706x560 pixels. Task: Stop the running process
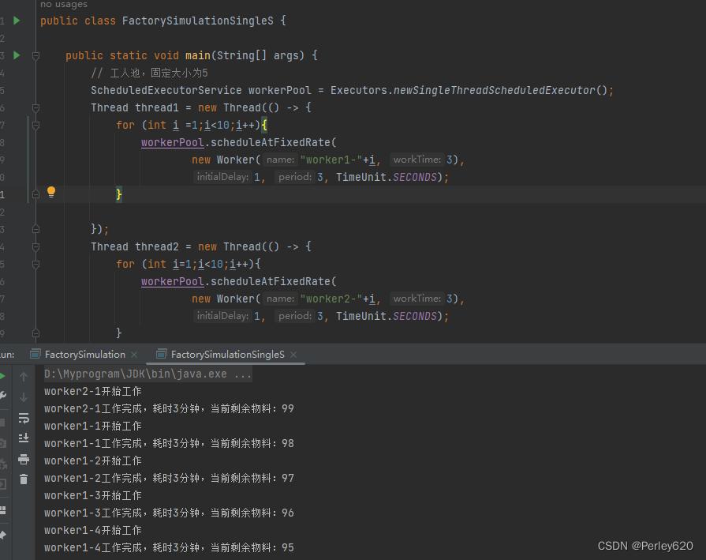pyautogui.click(x=2, y=423)
